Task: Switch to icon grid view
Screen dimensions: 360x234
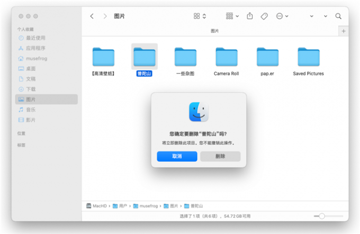Action: [196, 16]
